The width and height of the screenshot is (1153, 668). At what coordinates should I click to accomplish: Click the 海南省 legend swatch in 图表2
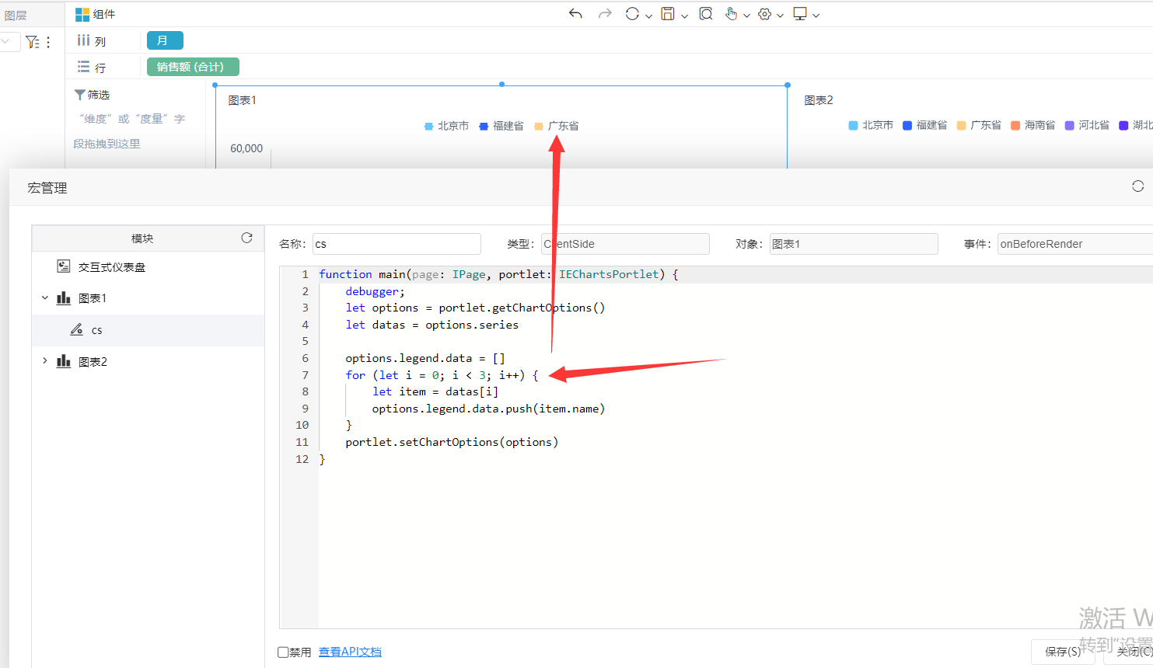[1015, 125]
